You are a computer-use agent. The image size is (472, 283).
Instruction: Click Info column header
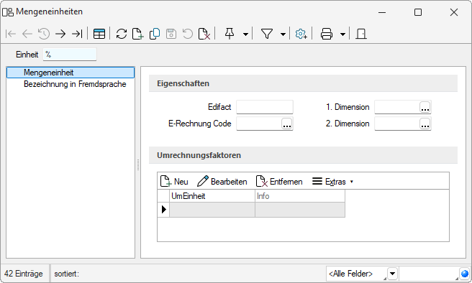[x=300, y=196]
